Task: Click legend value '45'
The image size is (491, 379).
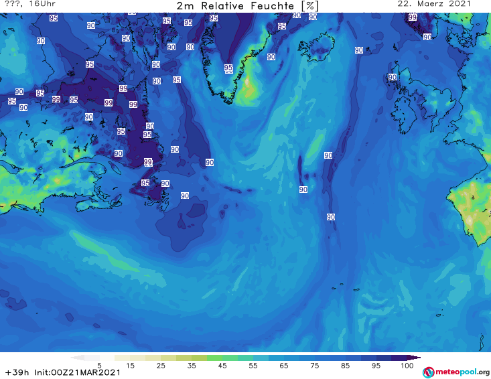Action: coord(222,366)
